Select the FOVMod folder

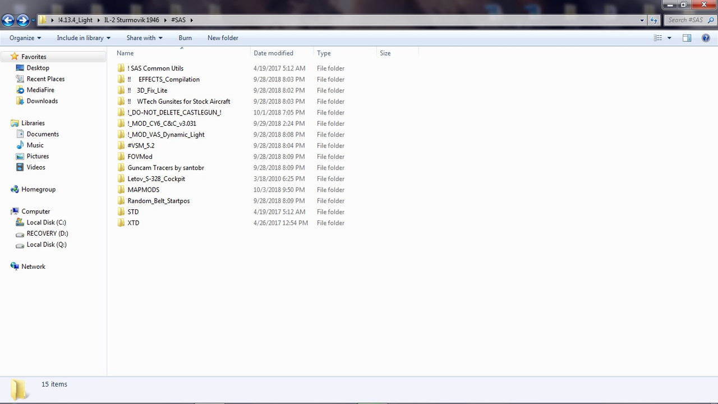point(140,157)
